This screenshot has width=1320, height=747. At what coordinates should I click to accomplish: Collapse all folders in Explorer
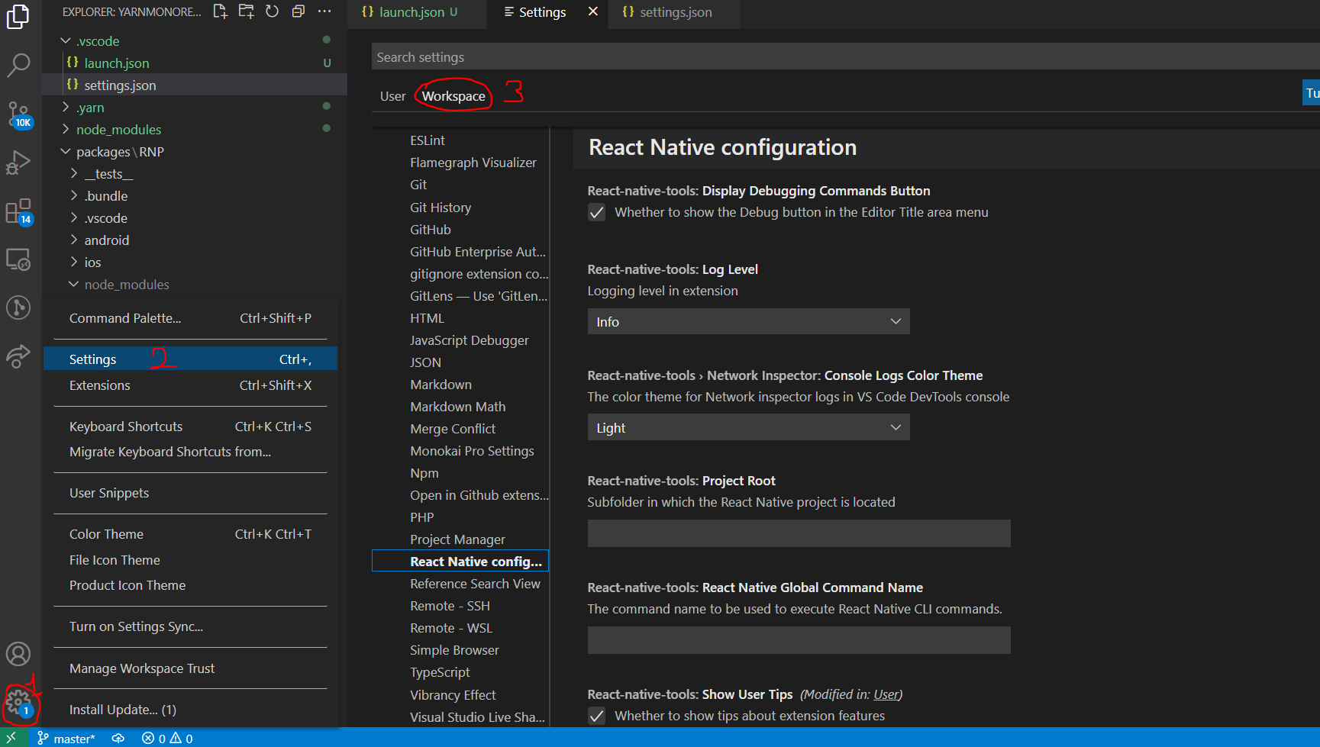pyautogui.click(x=299, y=11)
